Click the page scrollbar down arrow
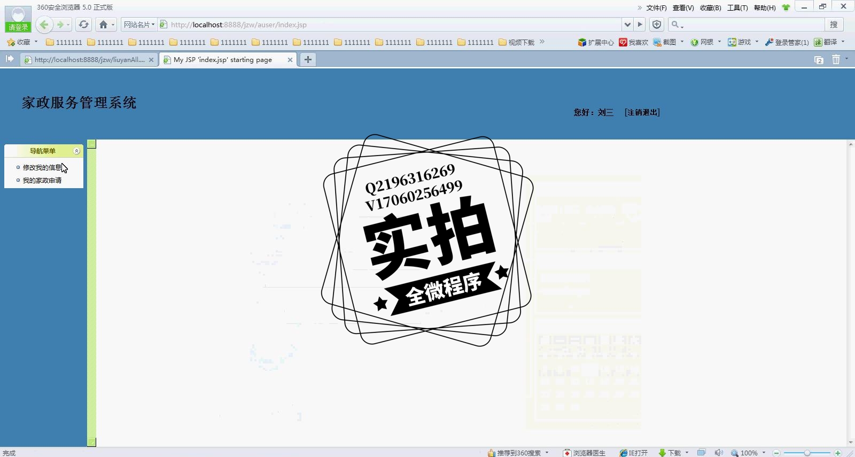The image size is (855, 457). coord(851,443)
